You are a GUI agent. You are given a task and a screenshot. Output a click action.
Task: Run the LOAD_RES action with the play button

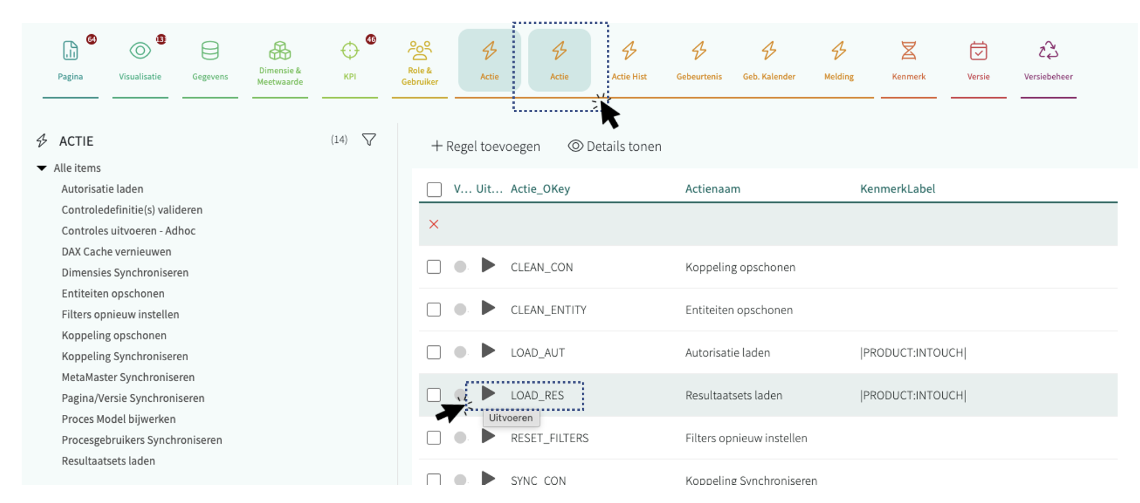coord(488,393)
